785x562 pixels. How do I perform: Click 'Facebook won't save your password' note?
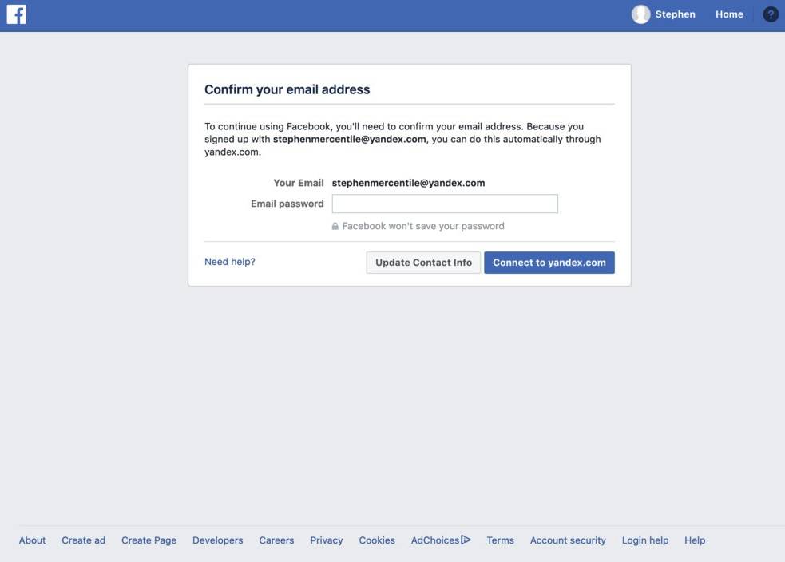click(423, 226)
